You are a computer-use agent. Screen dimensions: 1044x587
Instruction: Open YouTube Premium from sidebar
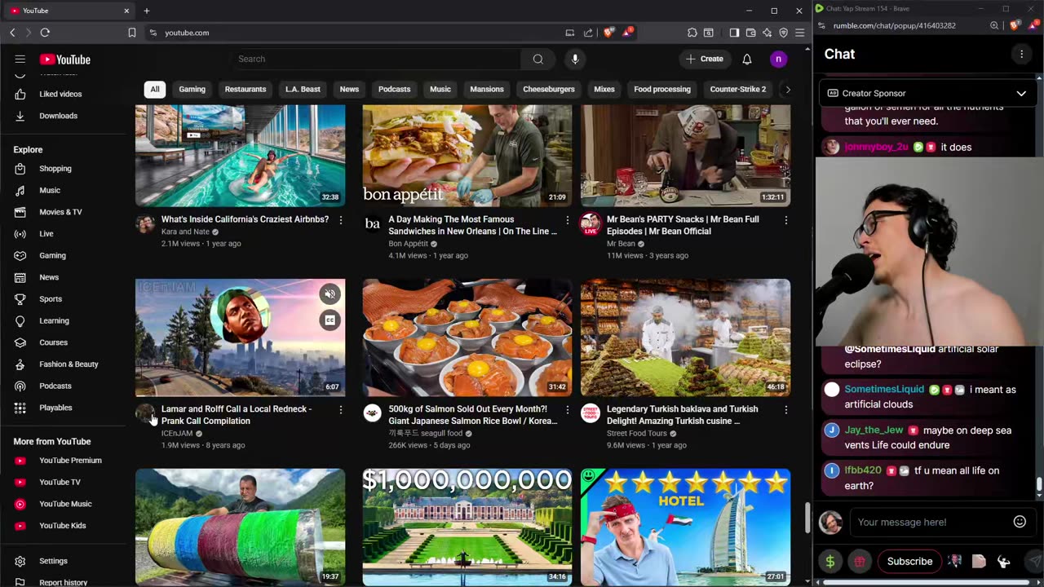click(70, 461)
